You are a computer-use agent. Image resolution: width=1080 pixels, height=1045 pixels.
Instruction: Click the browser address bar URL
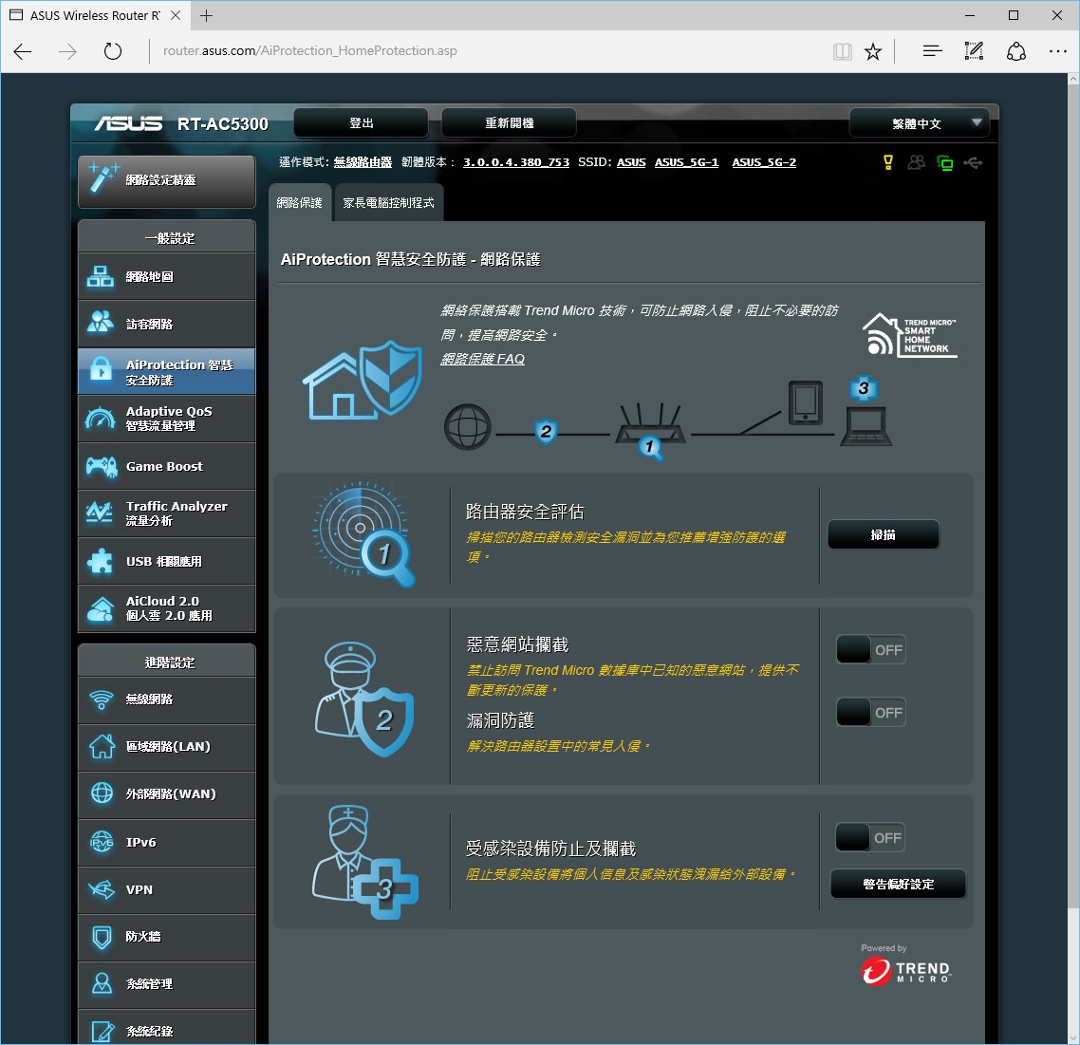tap(310, 51)
